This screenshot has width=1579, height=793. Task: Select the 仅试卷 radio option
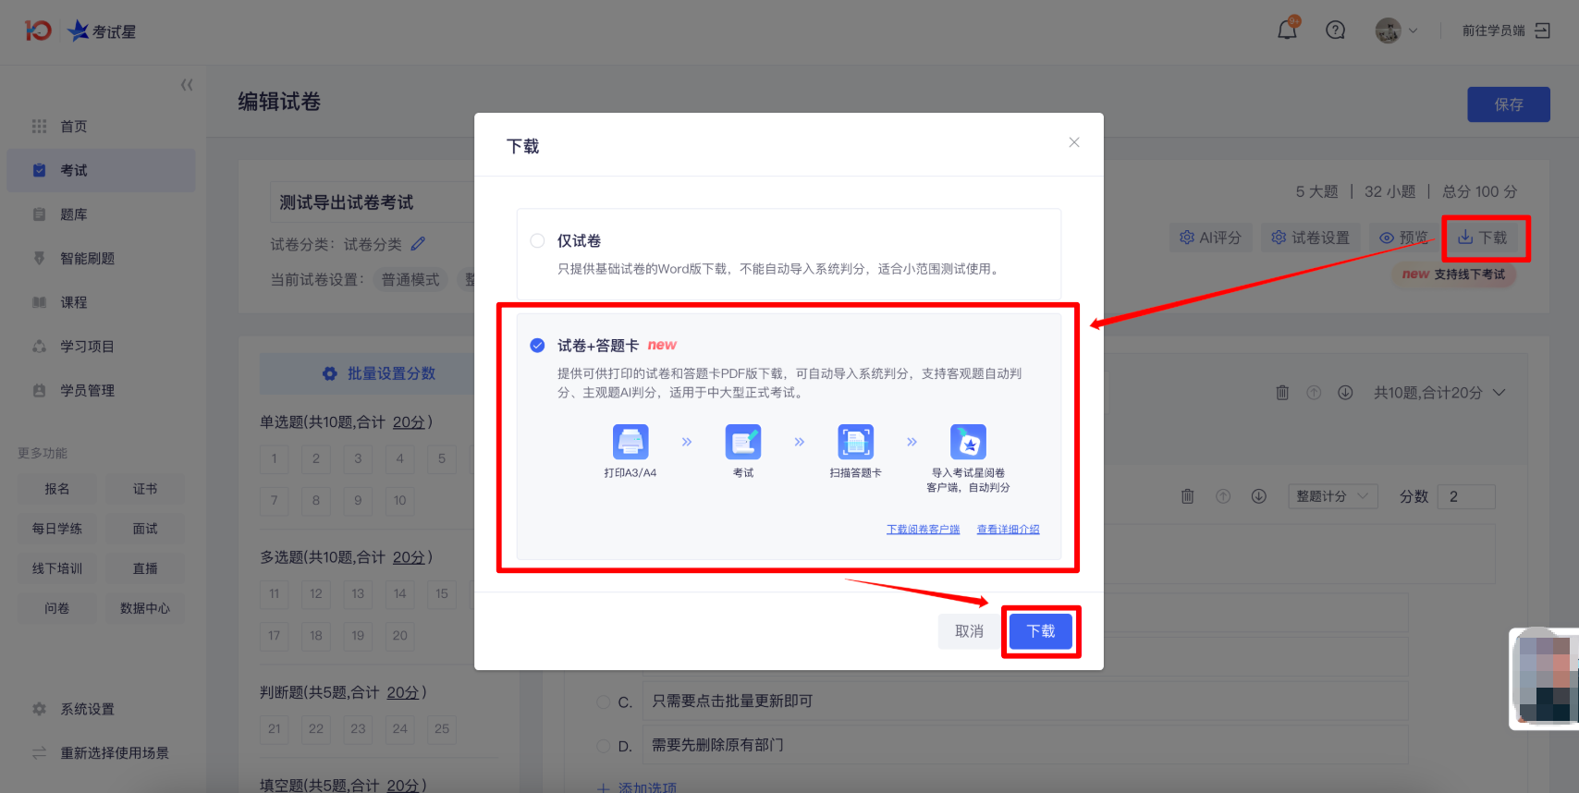pyautogui.click(x=537, y=241)
